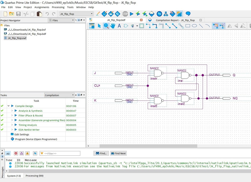Click the Save icon in main toolbar
The height and width of the screenshot is (182, 251).
[x=19, y=14]
